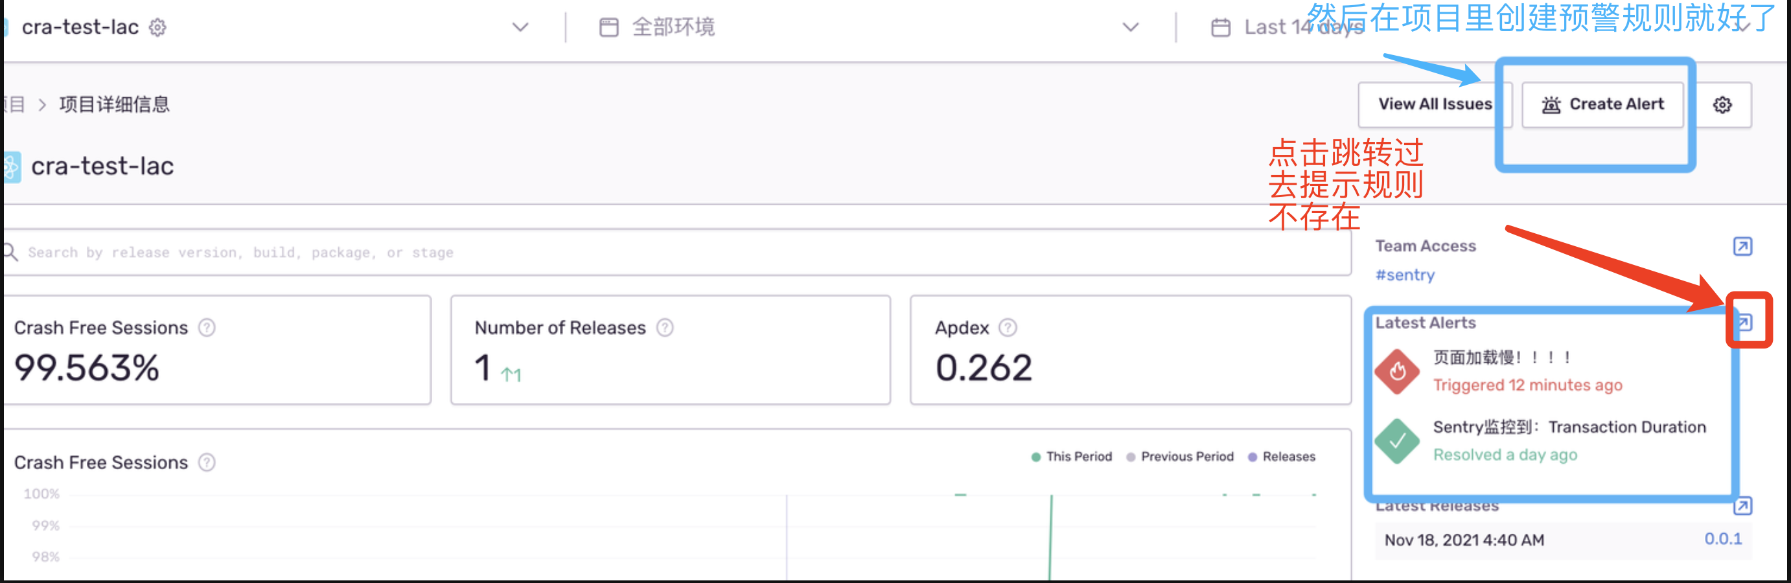Click the calendar icon beside Last 14 days
Screen dimensions: 1791x583
pos(1220,27)
